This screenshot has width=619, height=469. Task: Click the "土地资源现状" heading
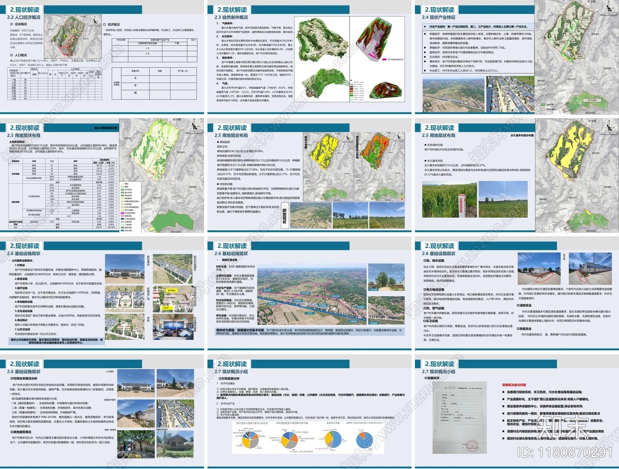pos(18,142)
